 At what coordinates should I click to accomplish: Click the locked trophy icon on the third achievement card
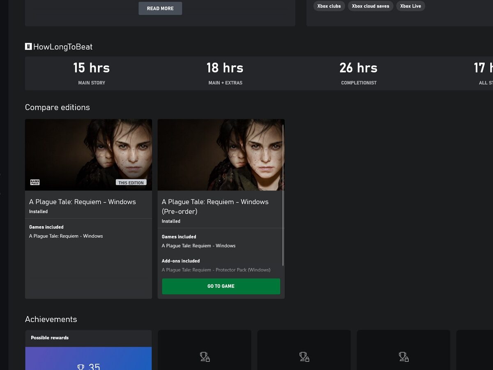coord(403,357)
